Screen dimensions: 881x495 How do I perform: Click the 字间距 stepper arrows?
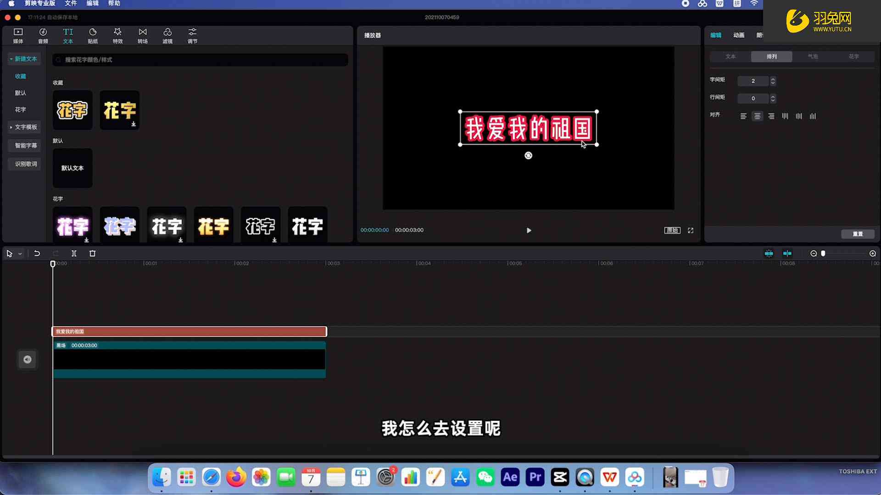773,81
